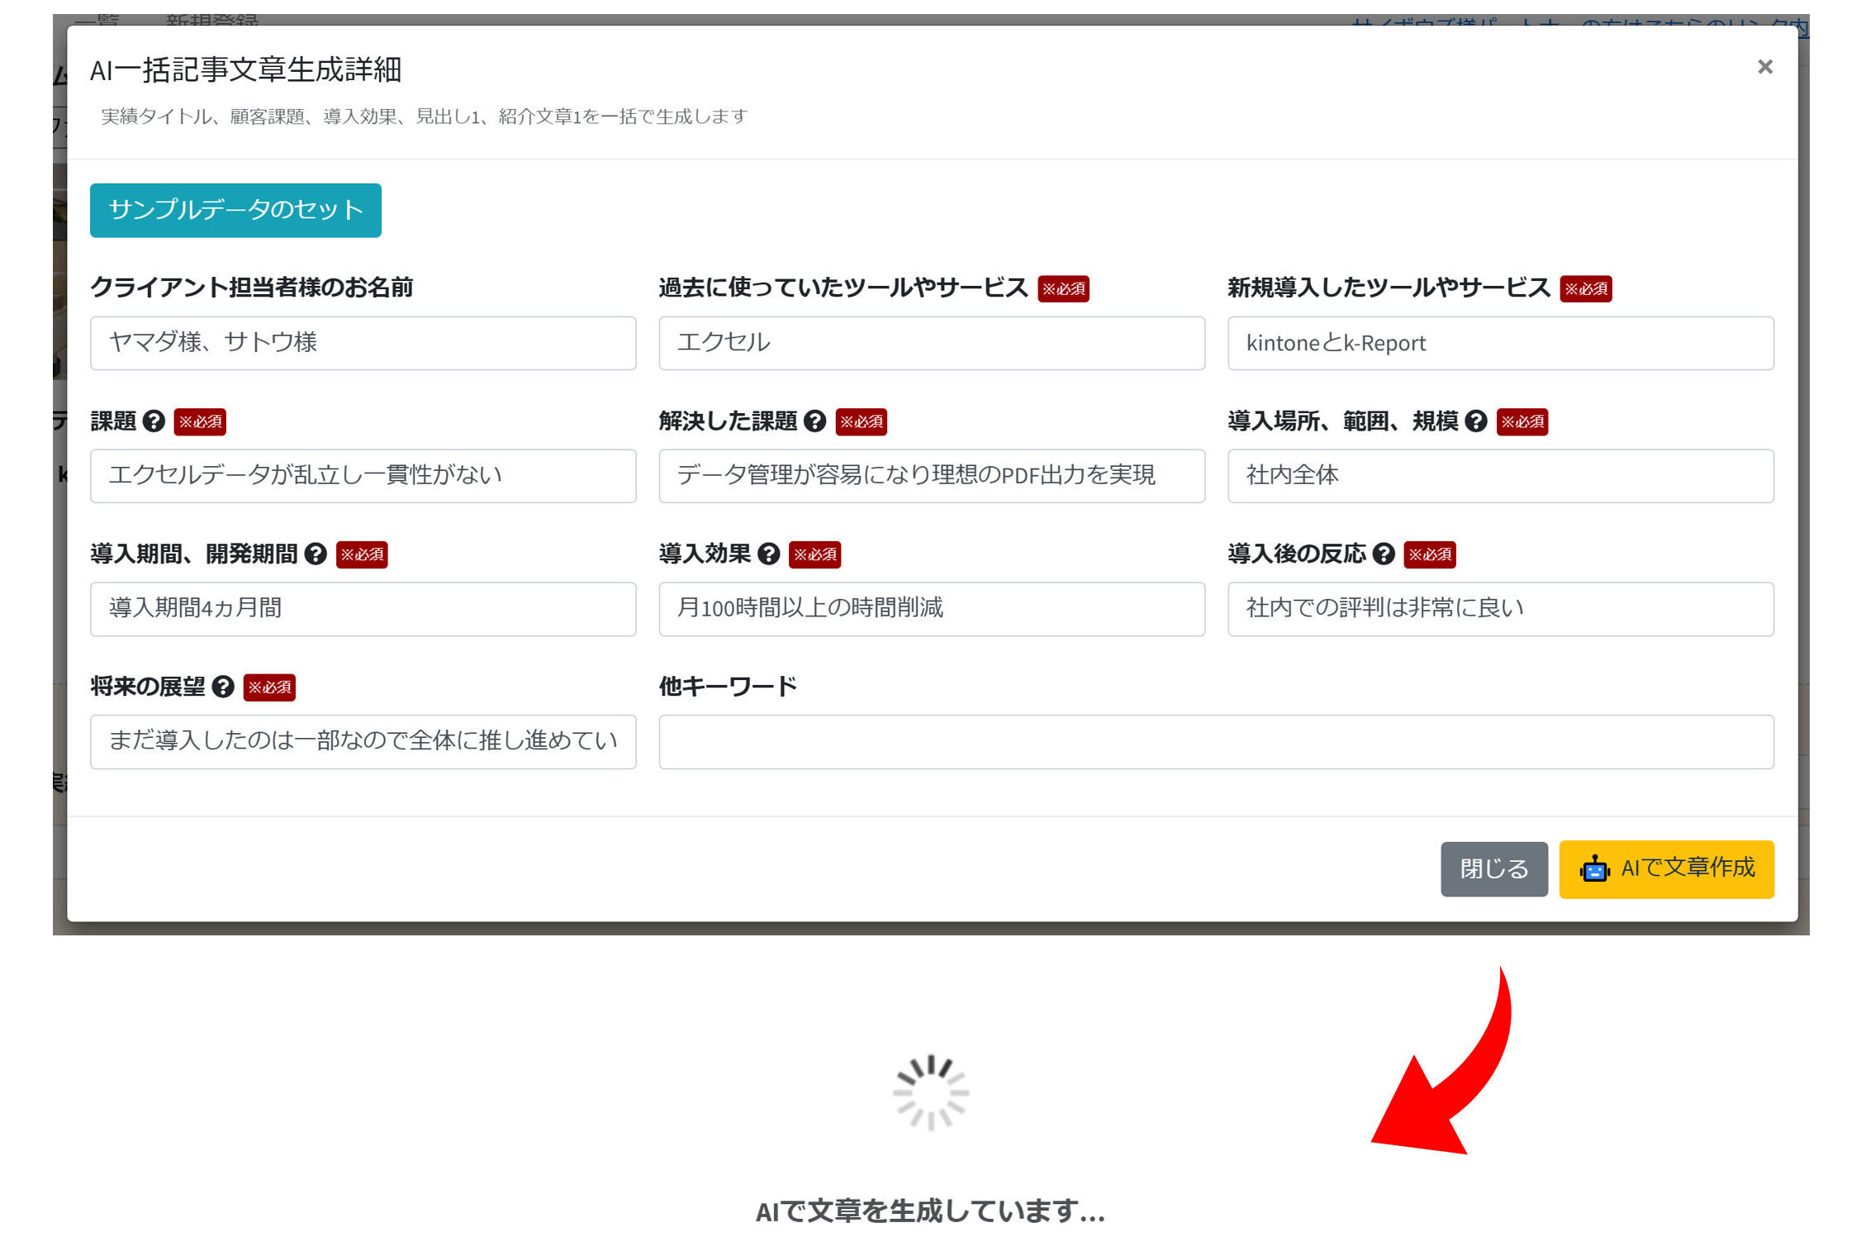Show help for 導入効果 field
Viewport: 1861px width, 1256px height.
pyautogui.click(x=768, y=554)
